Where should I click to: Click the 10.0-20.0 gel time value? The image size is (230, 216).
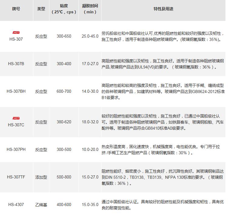pyautogui.click(x=90, y=150)
